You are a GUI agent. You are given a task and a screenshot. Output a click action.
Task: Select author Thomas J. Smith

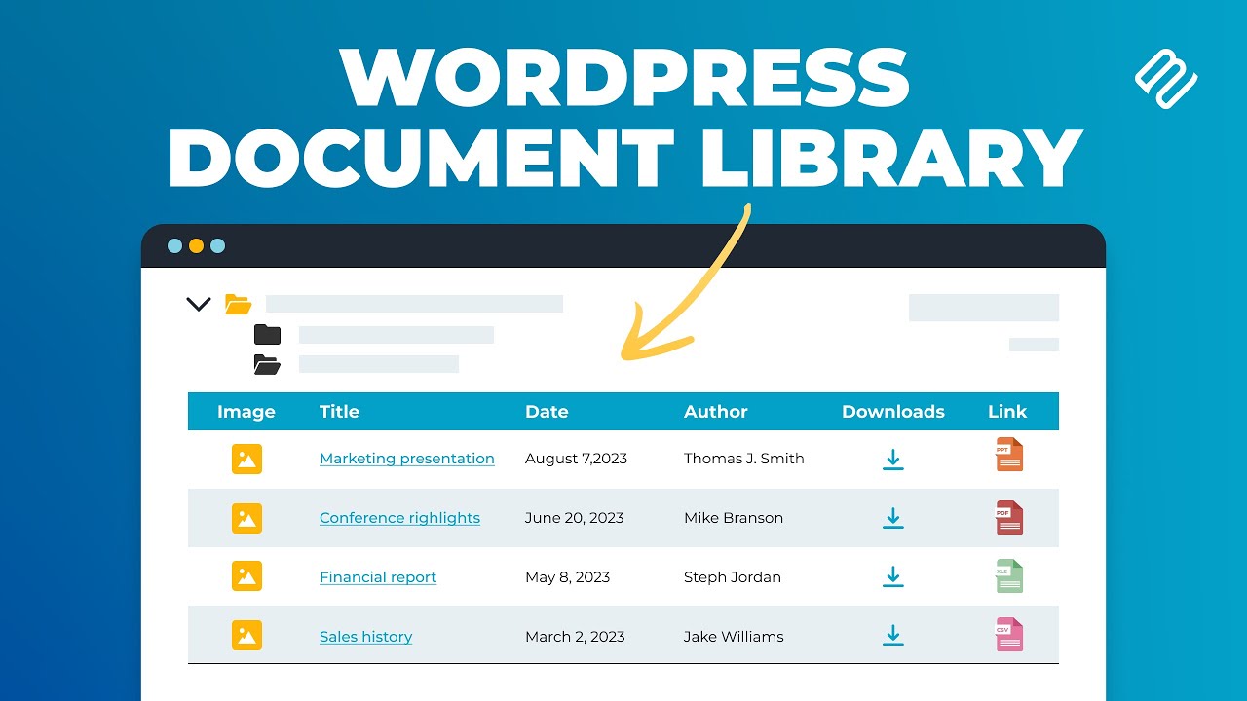[x=744, y=459]
